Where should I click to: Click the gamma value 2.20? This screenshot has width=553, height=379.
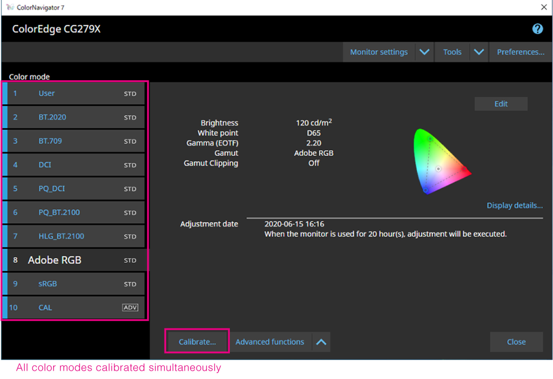click(x=314, y=143)
